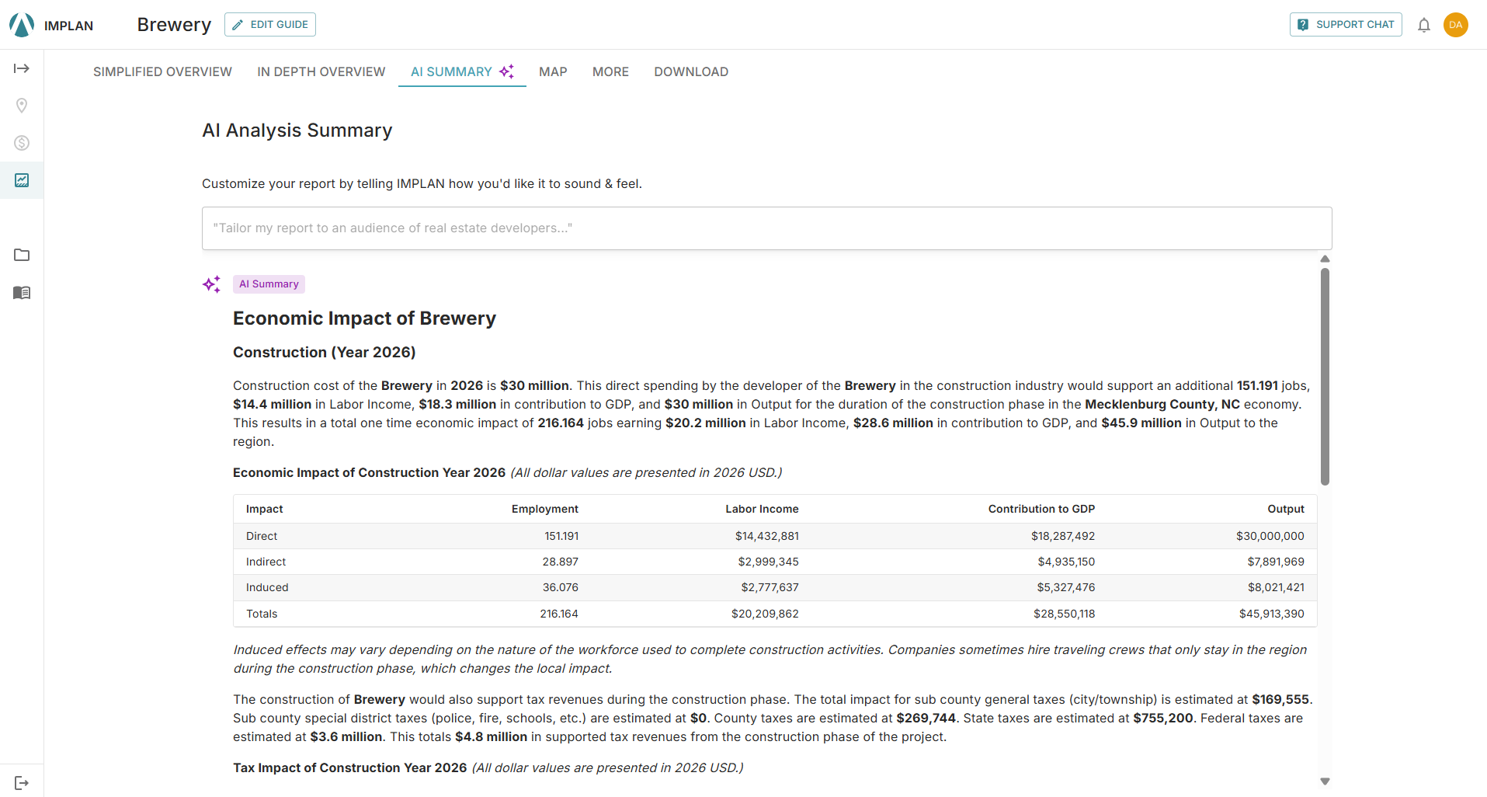Click the IMPLAN logo

coord(51,25)
